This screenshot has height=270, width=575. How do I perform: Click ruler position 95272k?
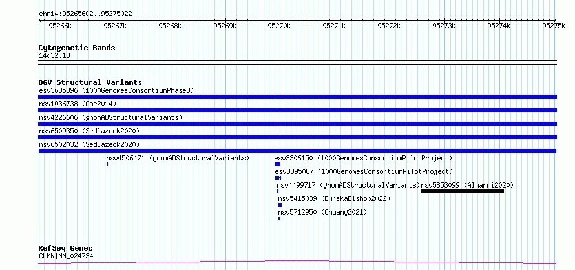point(390,26)
